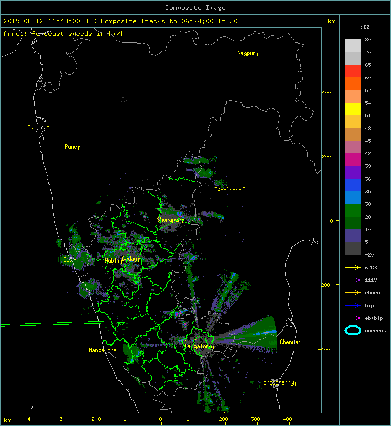The height and width of the screenshot is (426, 391).
Task: Click the bip blue arrow legend icon
Action: pos(353,306)
